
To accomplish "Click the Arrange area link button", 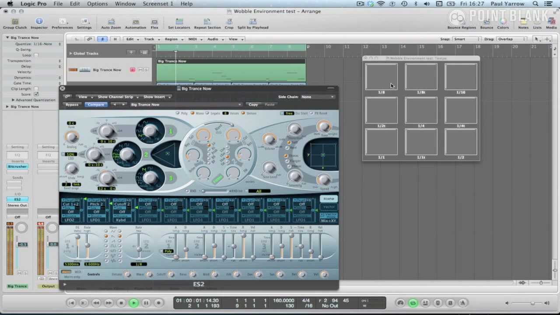I will coord(90,39).
